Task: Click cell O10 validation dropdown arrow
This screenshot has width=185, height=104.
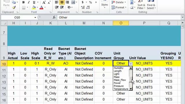Action: [x=131, y=64]
